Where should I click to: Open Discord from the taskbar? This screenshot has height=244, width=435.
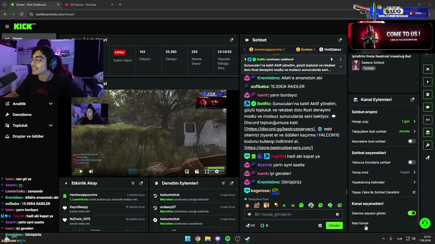[218, 239]
